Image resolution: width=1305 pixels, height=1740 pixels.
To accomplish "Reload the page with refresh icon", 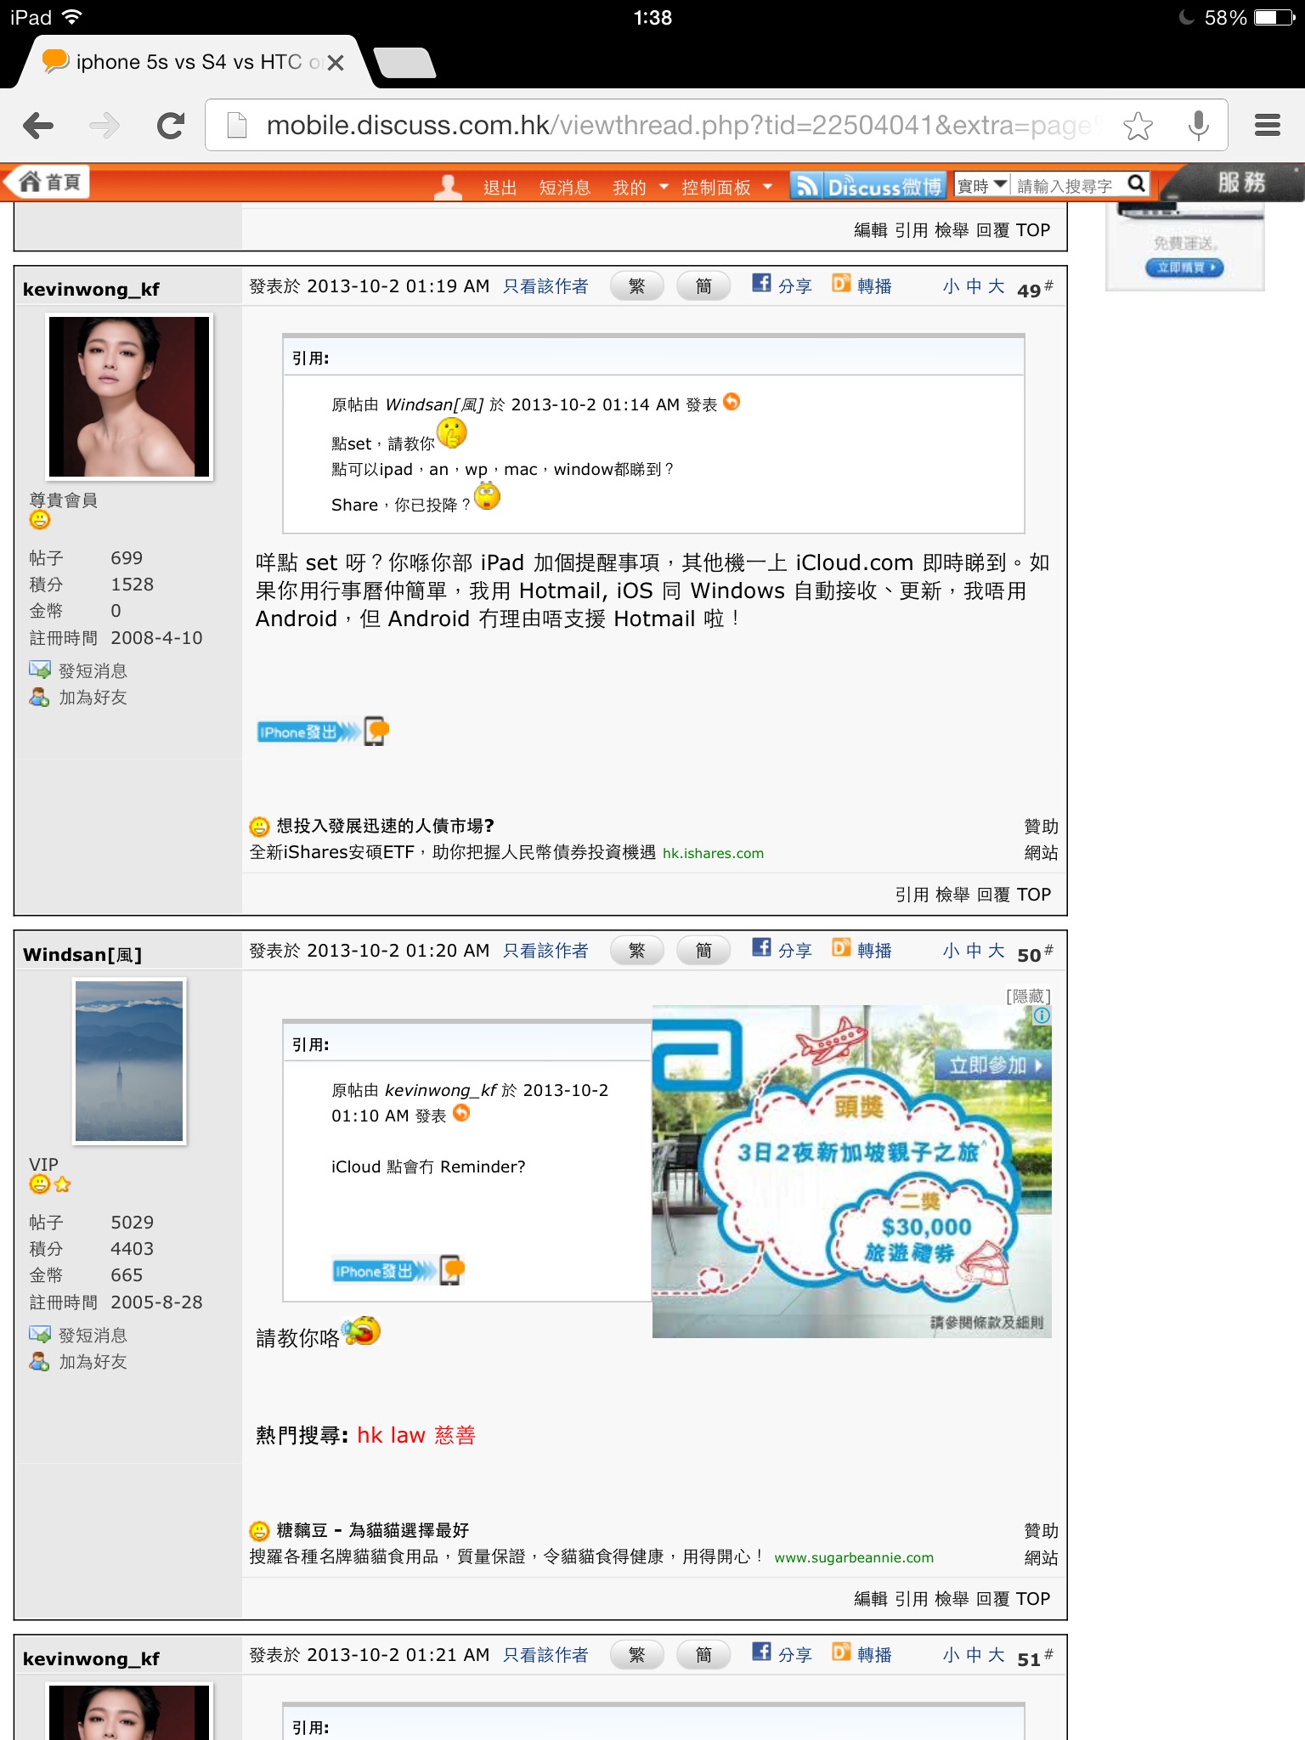I will 170,126.
